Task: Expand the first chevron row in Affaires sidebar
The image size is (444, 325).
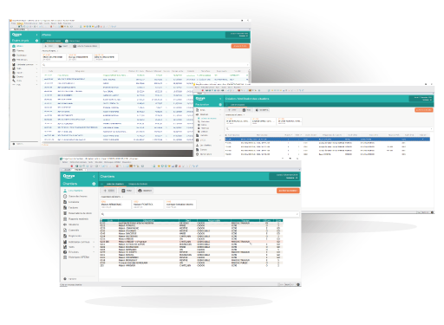Action: coord(36,64)
